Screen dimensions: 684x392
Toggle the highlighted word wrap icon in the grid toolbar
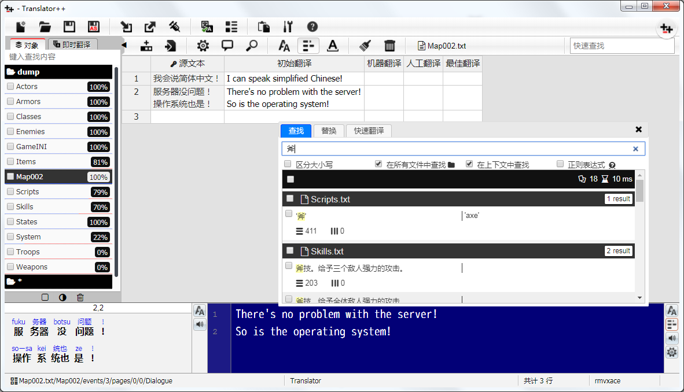point(308,45)
